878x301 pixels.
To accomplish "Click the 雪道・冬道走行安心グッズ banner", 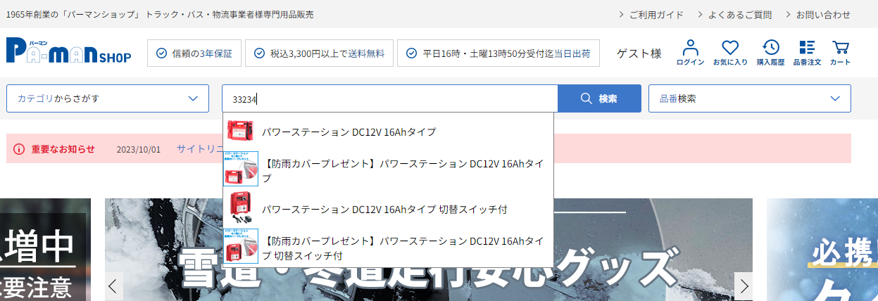I will 428,250.
